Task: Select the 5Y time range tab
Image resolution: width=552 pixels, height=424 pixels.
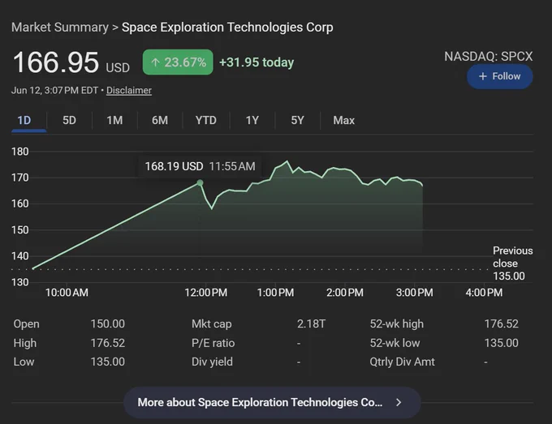Action: (297, 121)
